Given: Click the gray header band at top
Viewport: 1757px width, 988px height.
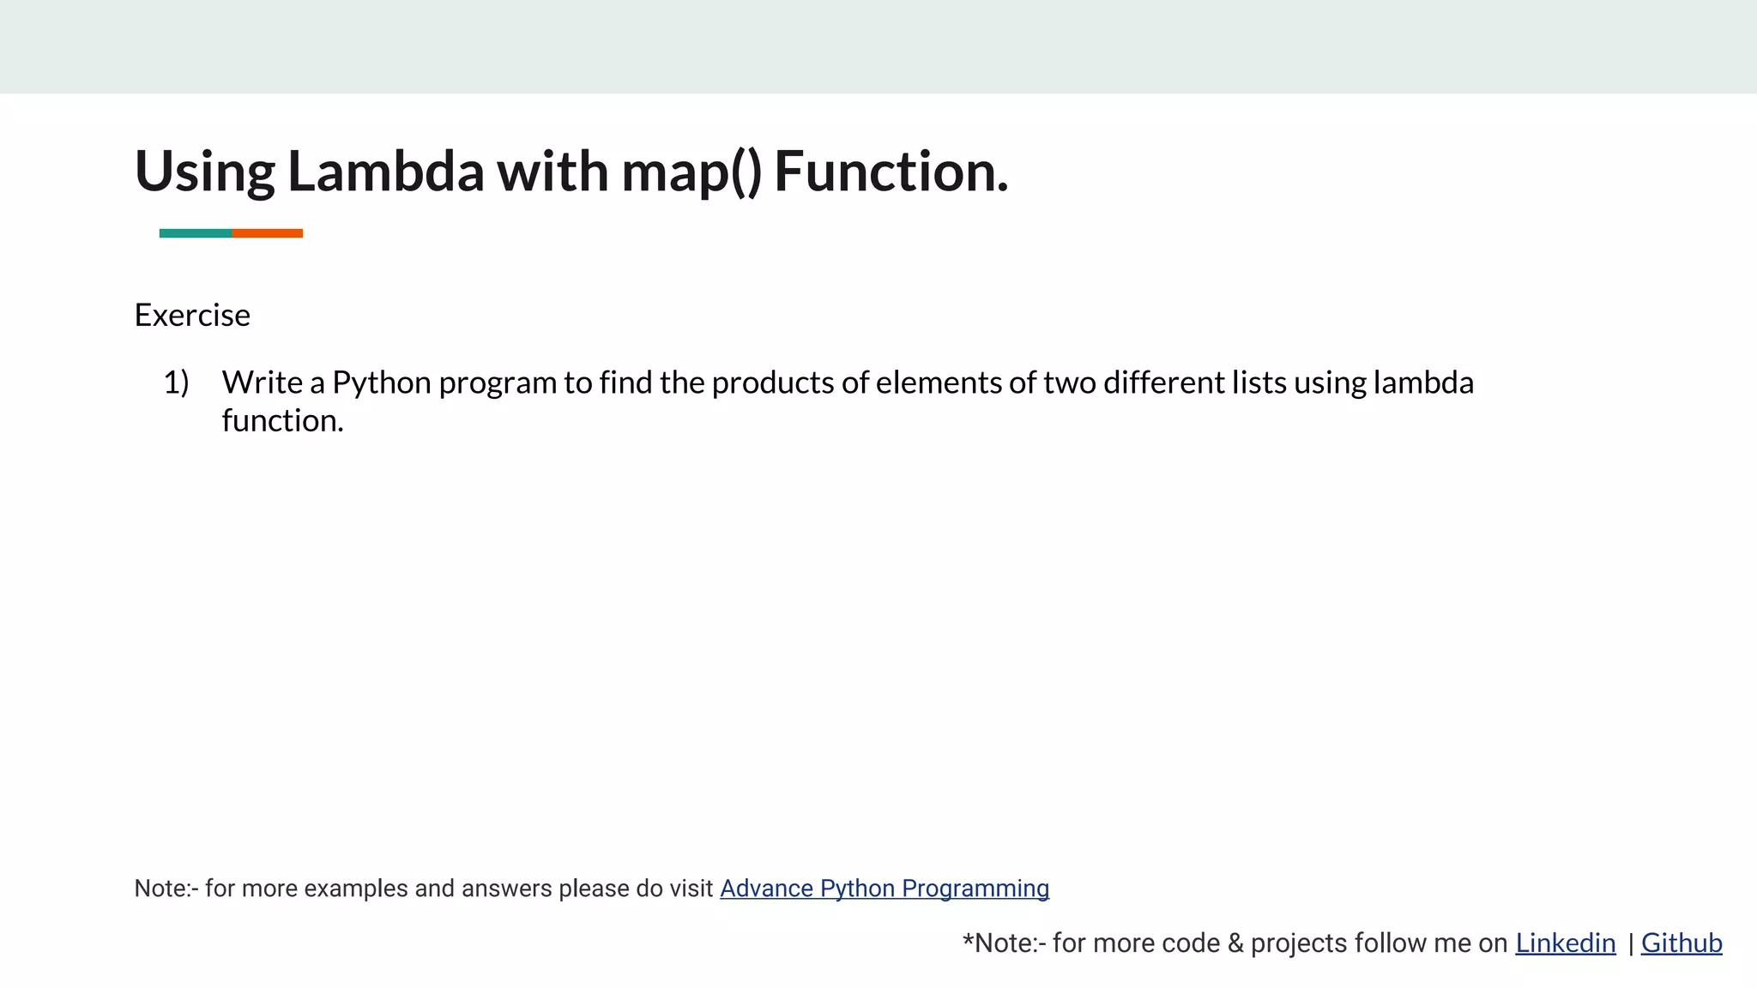Looking at the screenshot, I should 878,46.
